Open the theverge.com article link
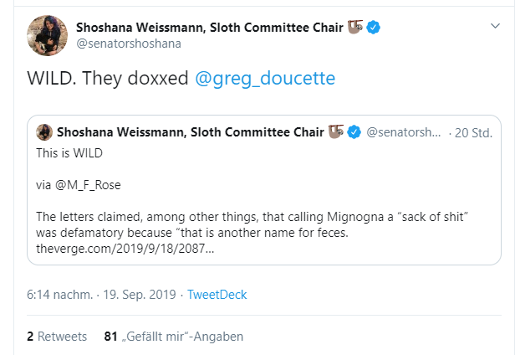Viewport: 515px width, 355px height. pyautogui.click(x=125, y=249)
